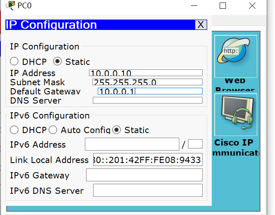Select the IPv6 DHCP radio button

tap(14, 130)
